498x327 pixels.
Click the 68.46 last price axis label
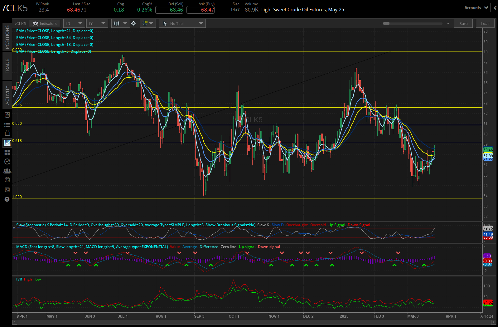488,150
